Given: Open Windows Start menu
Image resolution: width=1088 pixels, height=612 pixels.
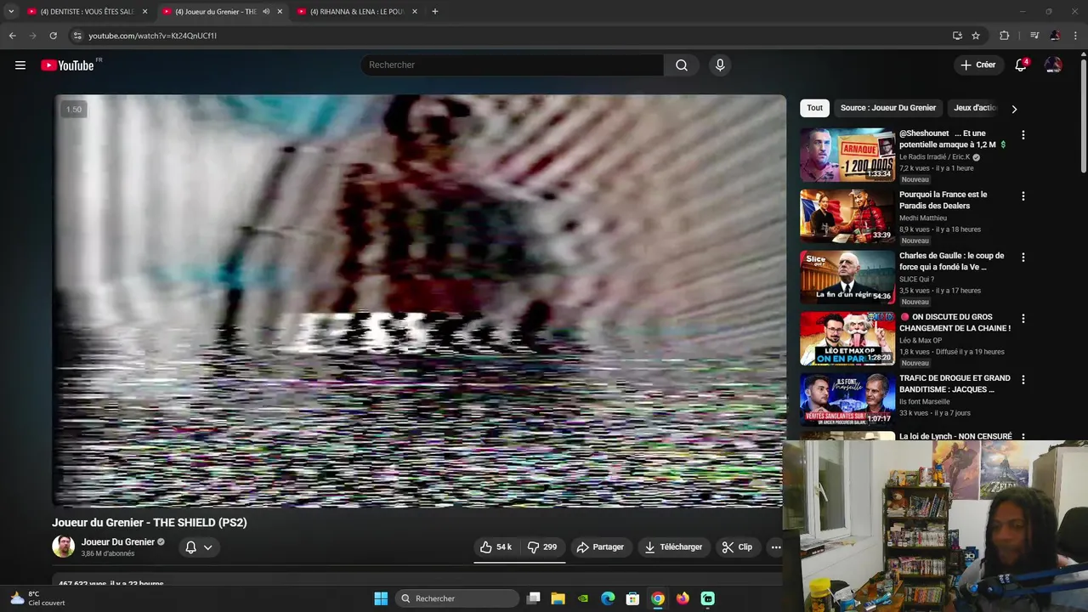Looking at the screenshot, I should [381, 598].
